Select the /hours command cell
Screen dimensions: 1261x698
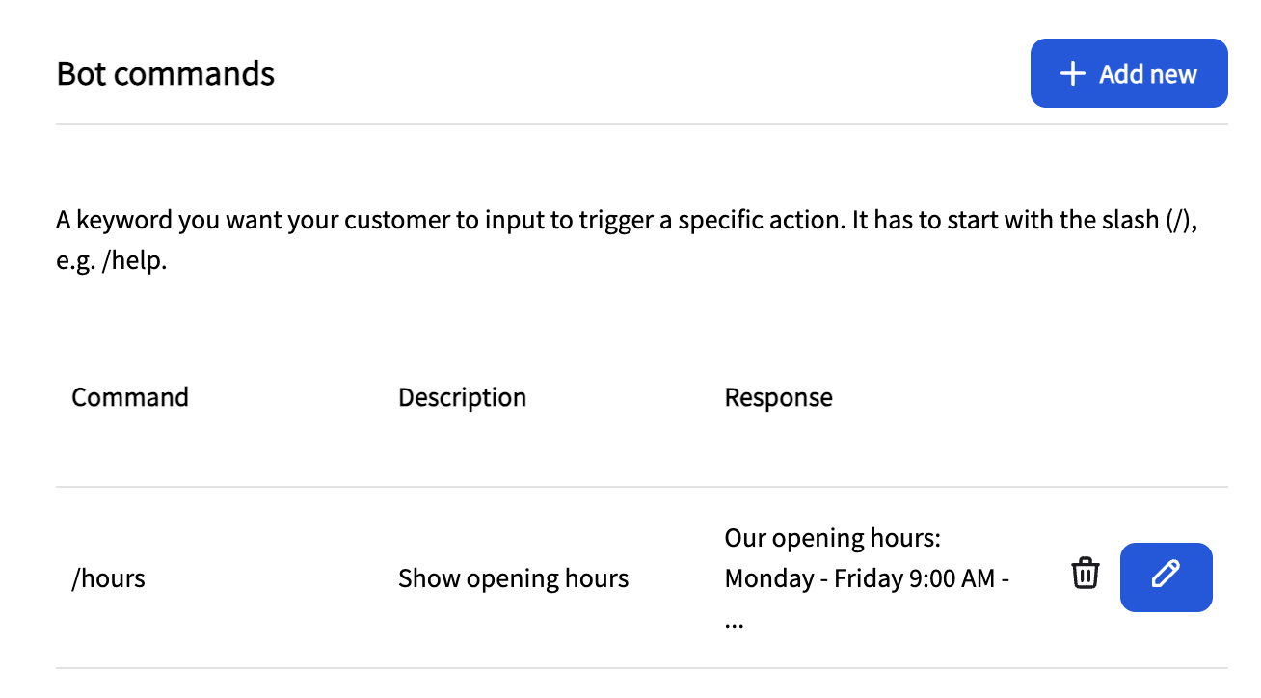109,578
